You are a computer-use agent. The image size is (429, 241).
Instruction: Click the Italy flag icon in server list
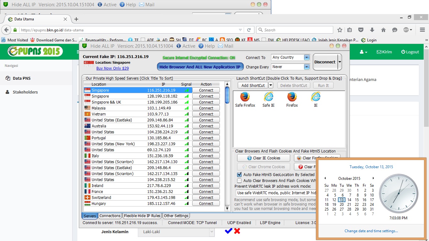87,156
